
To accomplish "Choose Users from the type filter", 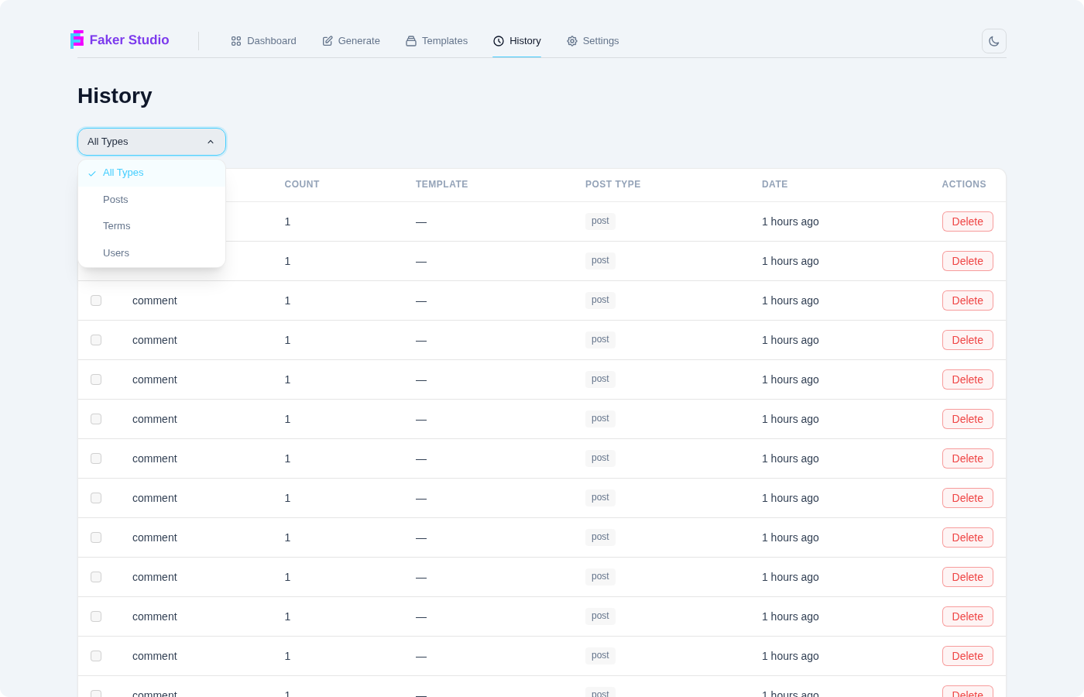I will click(x=152, y=253).
